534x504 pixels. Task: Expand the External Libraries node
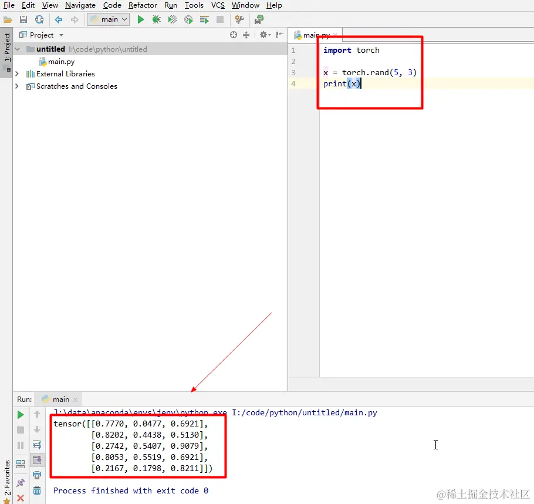click(x=17, y=73)
